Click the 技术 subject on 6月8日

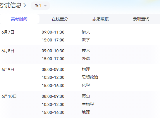point(86,51)
